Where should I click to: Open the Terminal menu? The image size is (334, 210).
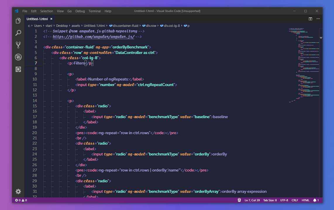tap(94, 11)
